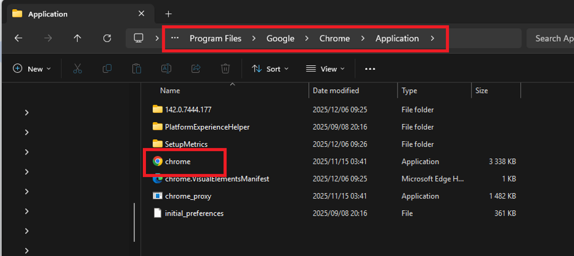Navigate to Google breadcrumb
The width and height of the screenshot is (574, 256).
pos(280,38)
